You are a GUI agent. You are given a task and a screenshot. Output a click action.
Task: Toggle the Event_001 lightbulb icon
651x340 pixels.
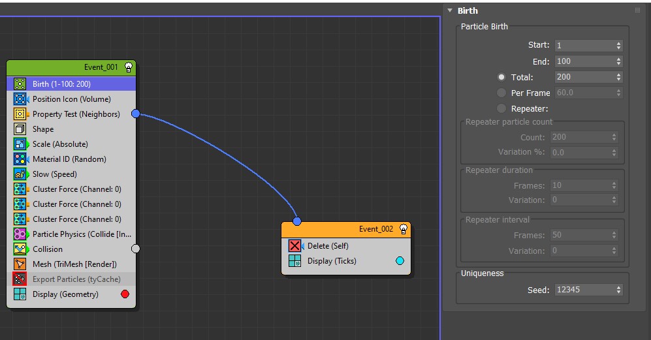coord(129,67)
